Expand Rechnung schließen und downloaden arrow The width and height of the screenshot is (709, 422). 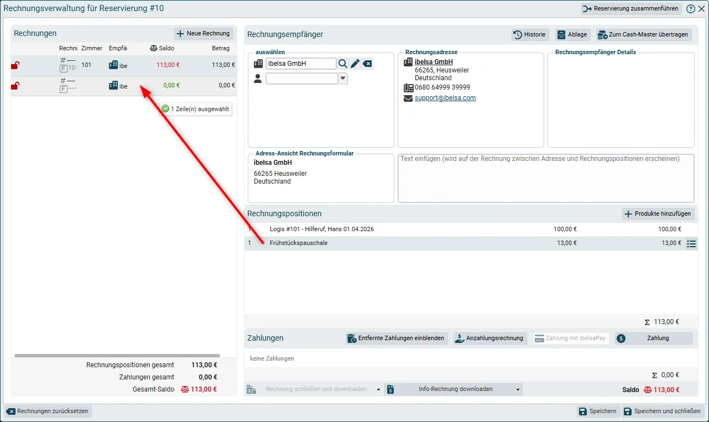tap(379, 389)
